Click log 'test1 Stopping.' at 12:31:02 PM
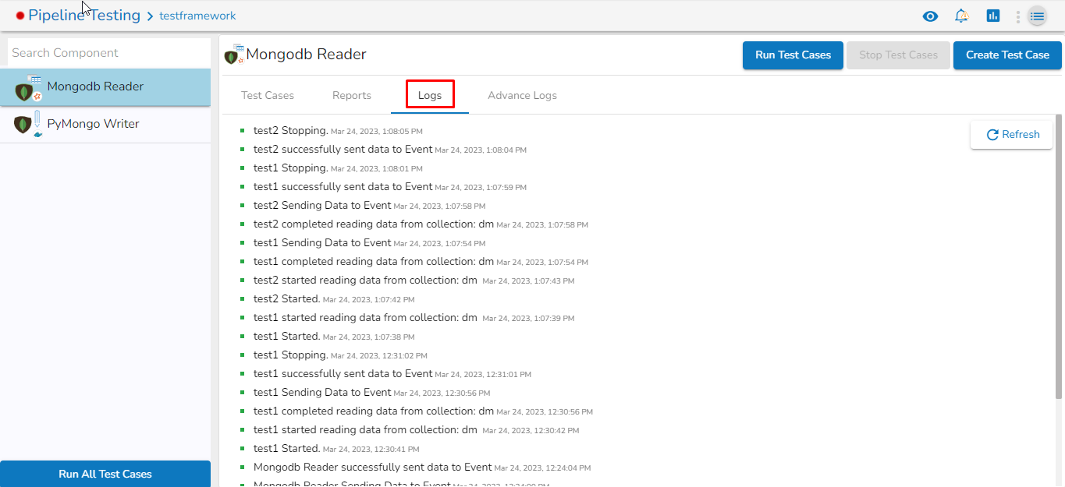This screenshot has width=1065, height=487. coord(340,355)
